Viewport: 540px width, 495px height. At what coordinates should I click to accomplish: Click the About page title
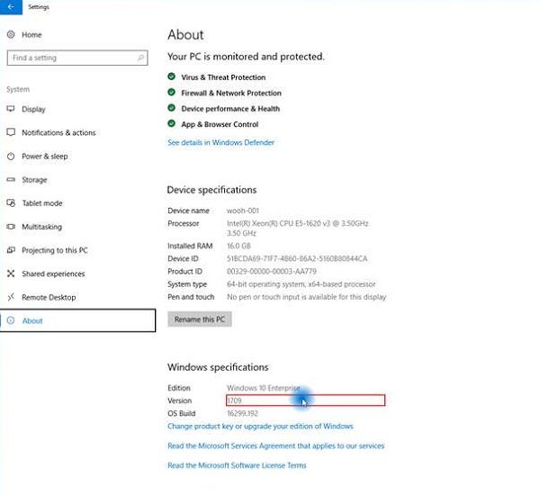point(185,35)
